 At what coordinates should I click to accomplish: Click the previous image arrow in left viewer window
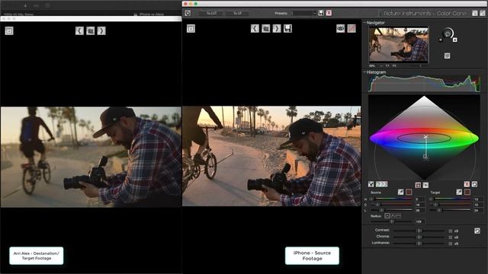point(79,30)
